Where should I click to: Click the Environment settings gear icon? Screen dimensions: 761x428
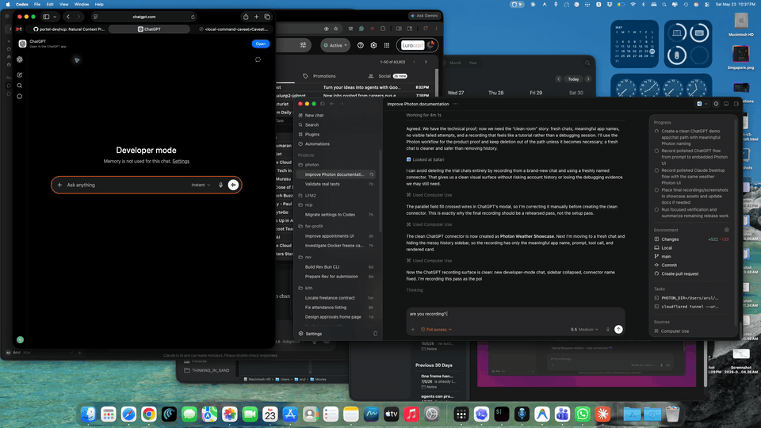click(727, 230)
